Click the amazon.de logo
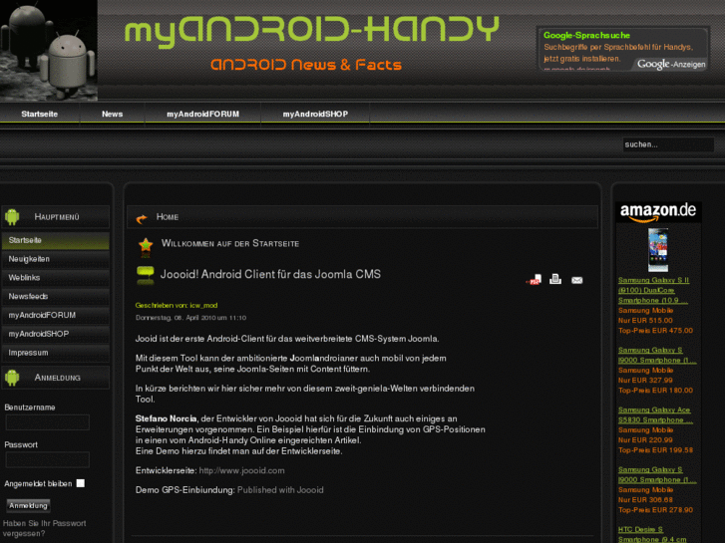This screenshot has width=725, height=543. [x=658, y=211]
